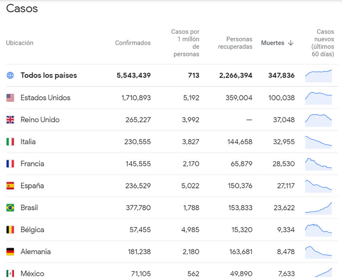Open the Alemania country row

(x=172, y=252)
